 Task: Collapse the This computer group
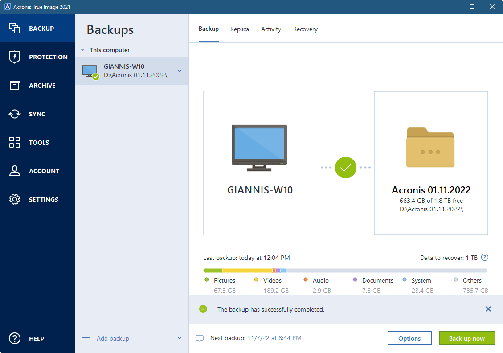click(83, 50)
